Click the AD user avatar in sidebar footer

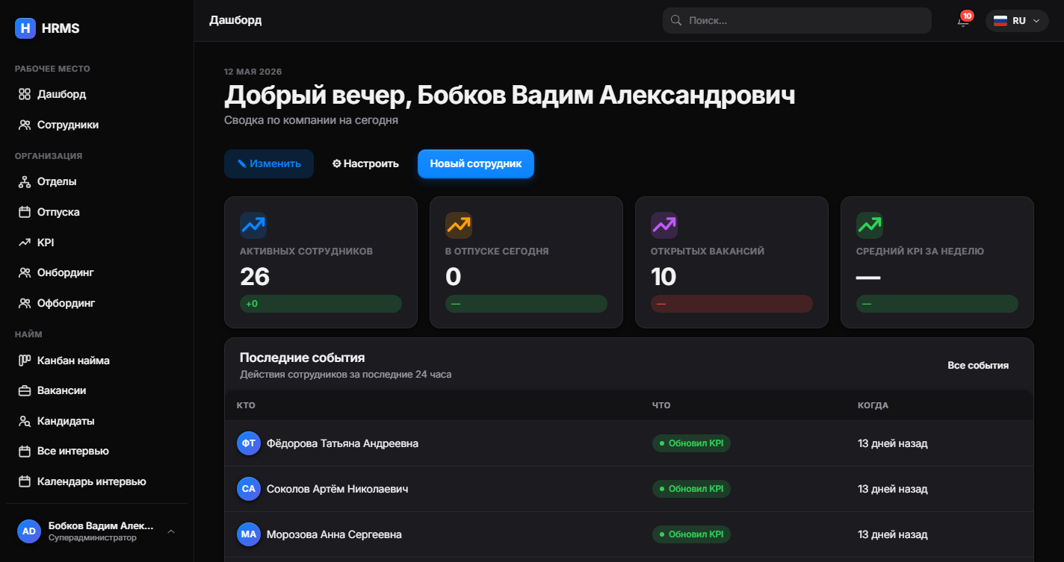point(29,531)
